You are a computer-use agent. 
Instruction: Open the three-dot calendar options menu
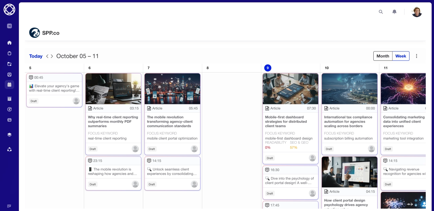[x=417, y=56]
